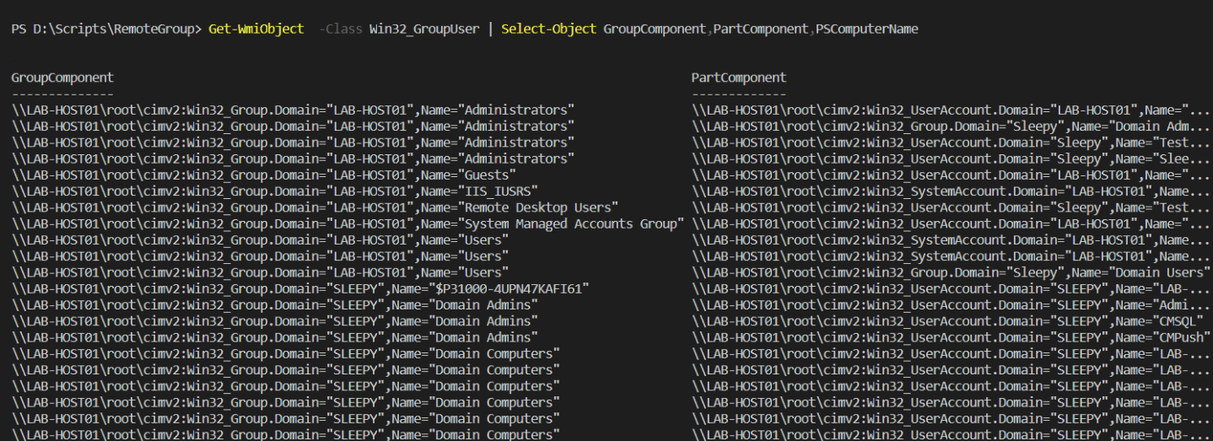Screen dimensions: 1213x441
Task: Click PartComponent entry Name="Domain Adm...
Action: [952, 126]
